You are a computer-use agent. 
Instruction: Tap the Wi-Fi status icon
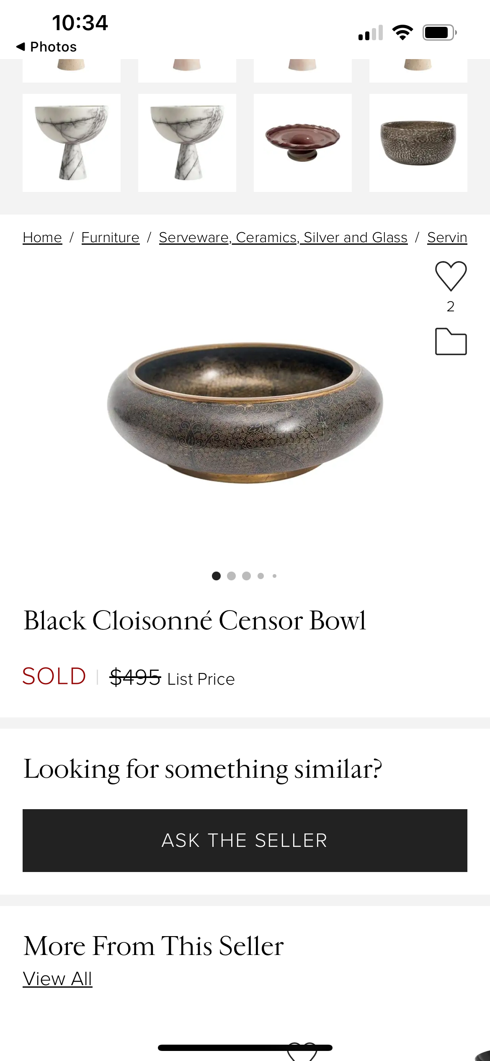tap(402, 32)
